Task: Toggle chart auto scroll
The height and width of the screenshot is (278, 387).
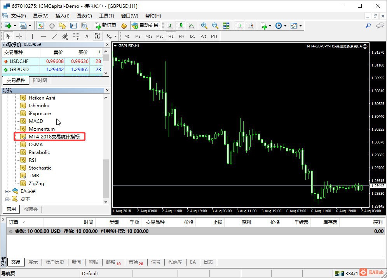Action: coord(239,26)
